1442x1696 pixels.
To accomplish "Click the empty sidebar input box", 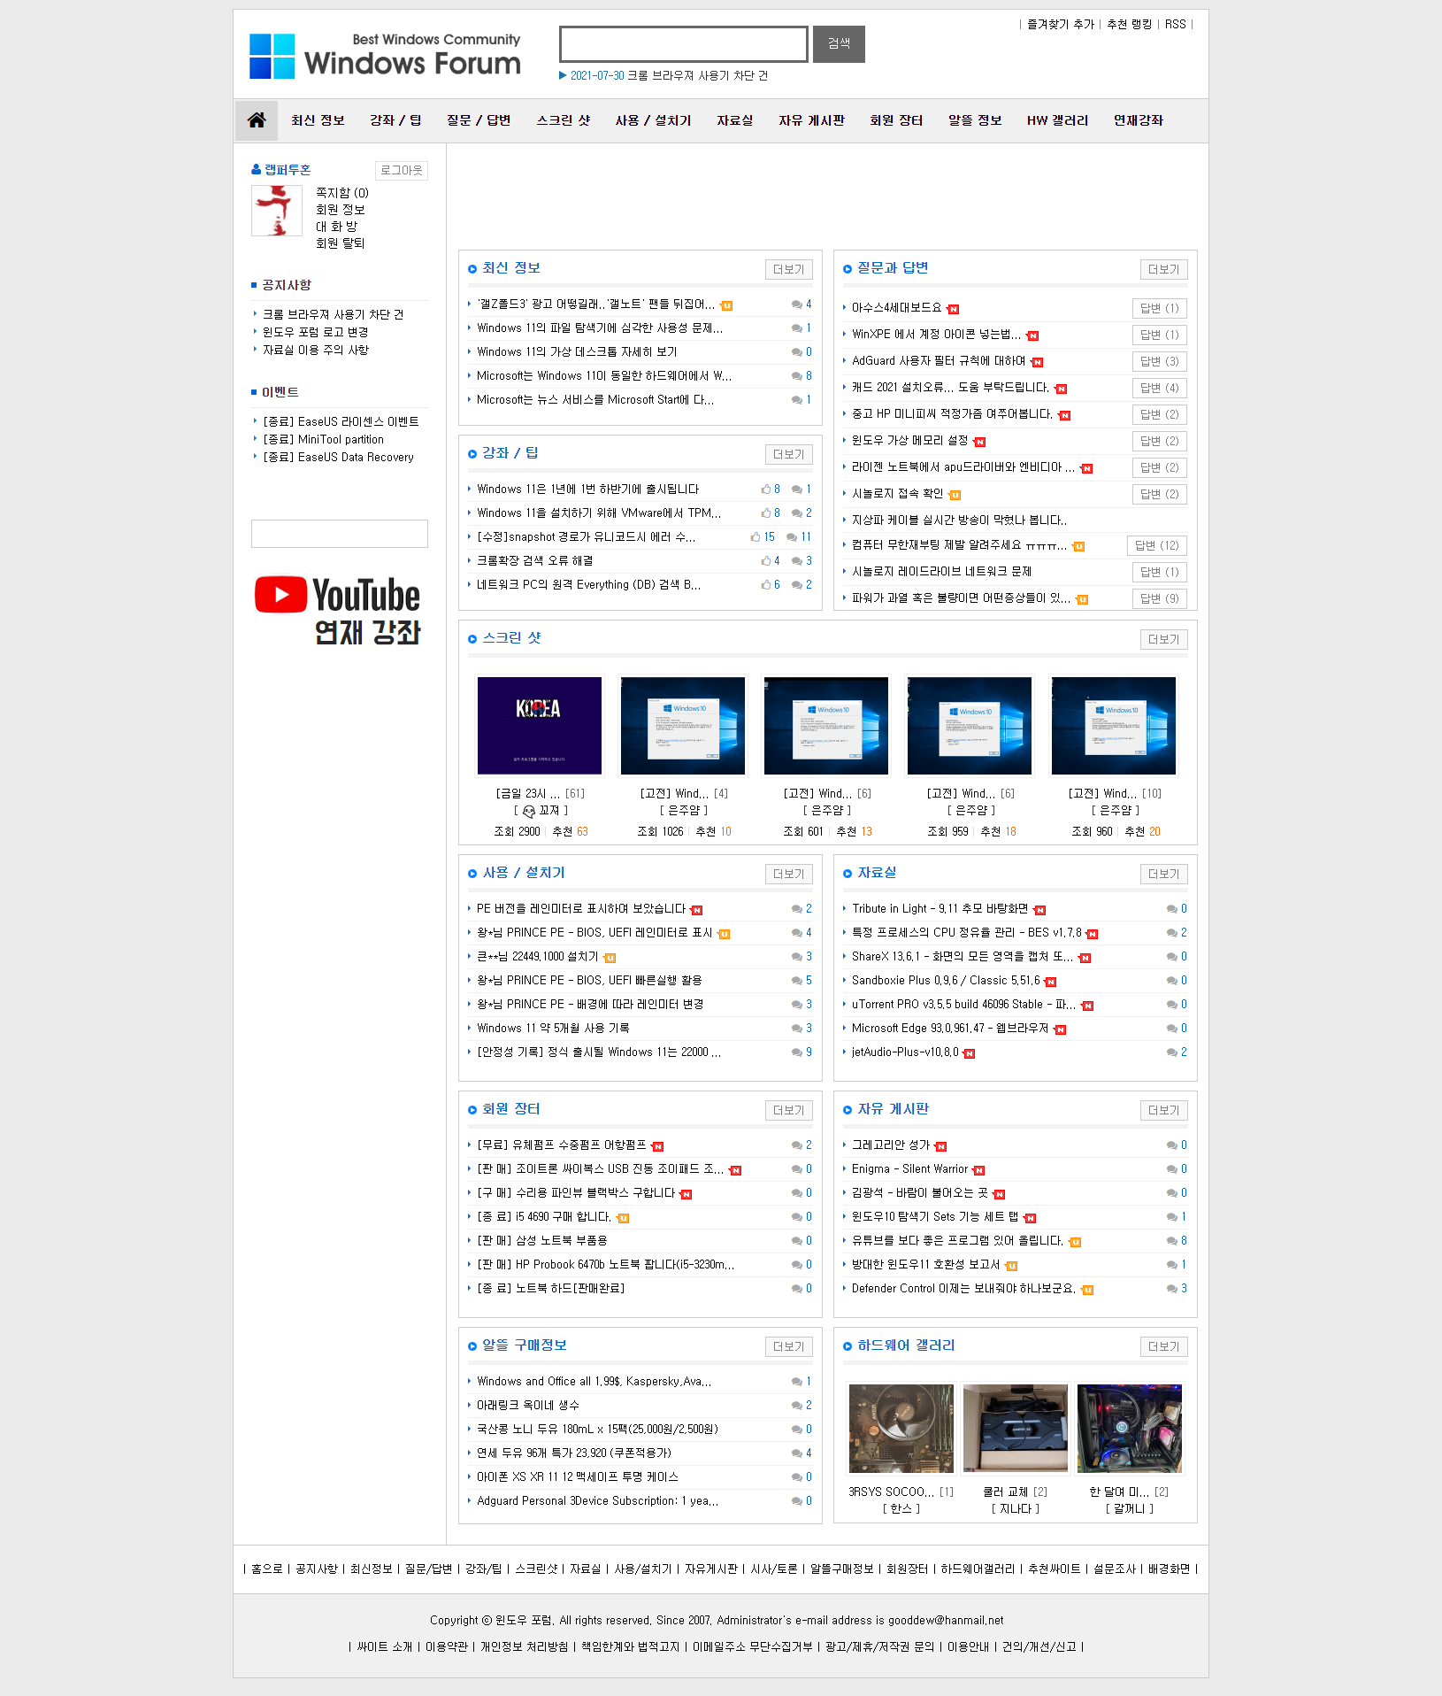I will click(x=340, y=534).
